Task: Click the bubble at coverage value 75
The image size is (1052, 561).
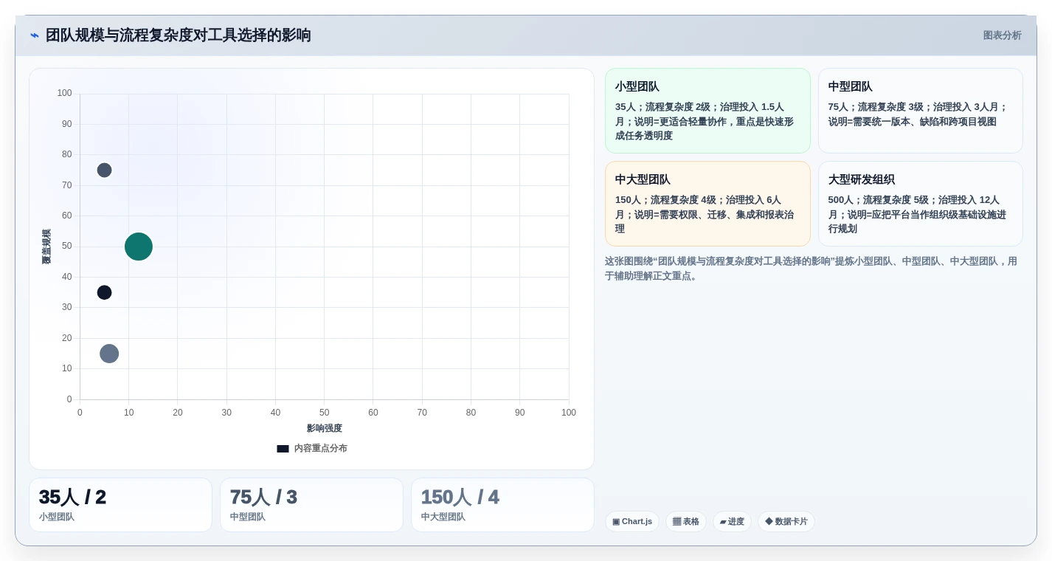Action: pyautogui.click(x=105, y=171)
